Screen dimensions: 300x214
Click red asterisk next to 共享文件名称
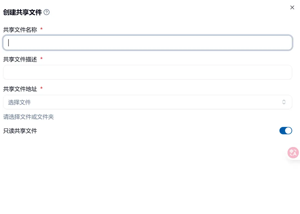(x=41, y=29)
